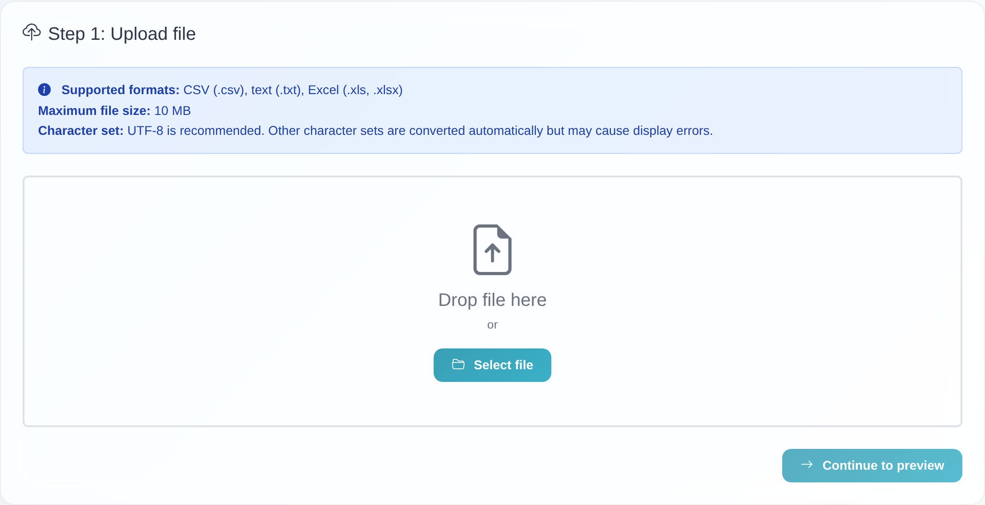
Task: Click the 'Drop file here' text
Action: [x=492, y=300]
